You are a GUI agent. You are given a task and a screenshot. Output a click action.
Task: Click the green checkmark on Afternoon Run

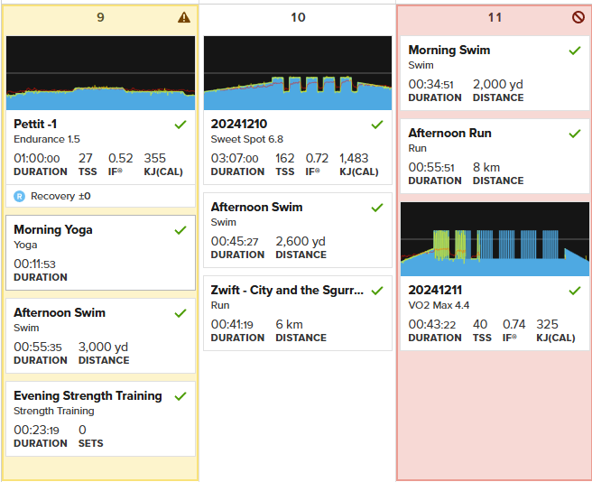[575, 134]
